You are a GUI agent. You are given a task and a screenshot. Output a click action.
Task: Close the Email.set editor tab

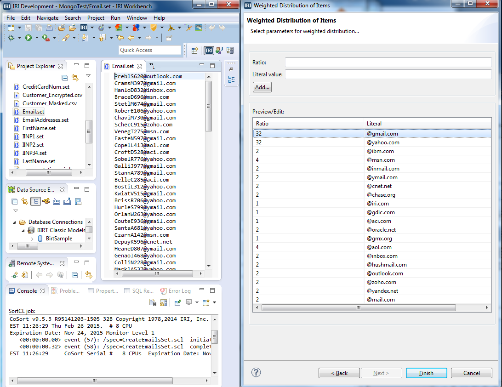click(140, 66)
